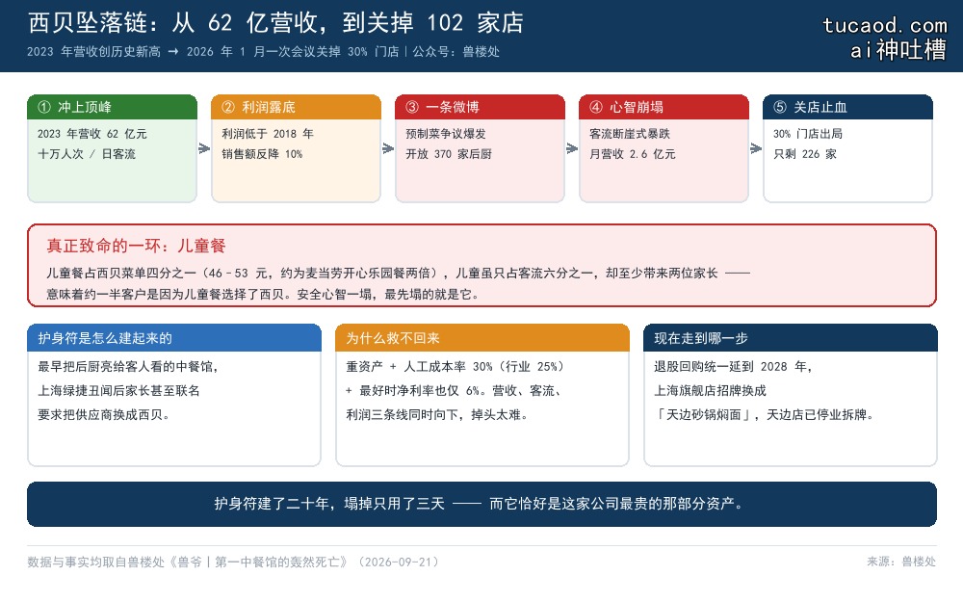The height and width of the screenshot is (602, 963).
Task: Click the '来源：兽楼处' credit
Action: (x=901, y=562)
